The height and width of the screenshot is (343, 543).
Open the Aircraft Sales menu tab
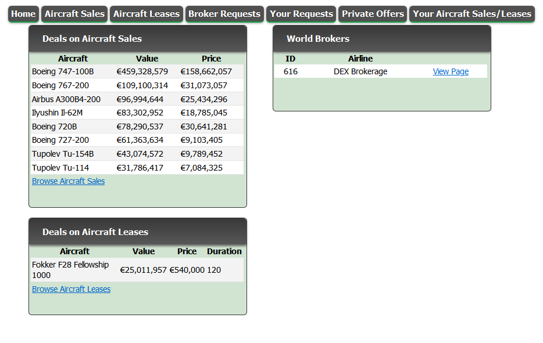pos(74,14)
